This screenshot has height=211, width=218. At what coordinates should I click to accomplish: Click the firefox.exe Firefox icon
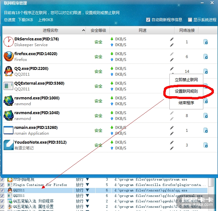pos(9,56)
